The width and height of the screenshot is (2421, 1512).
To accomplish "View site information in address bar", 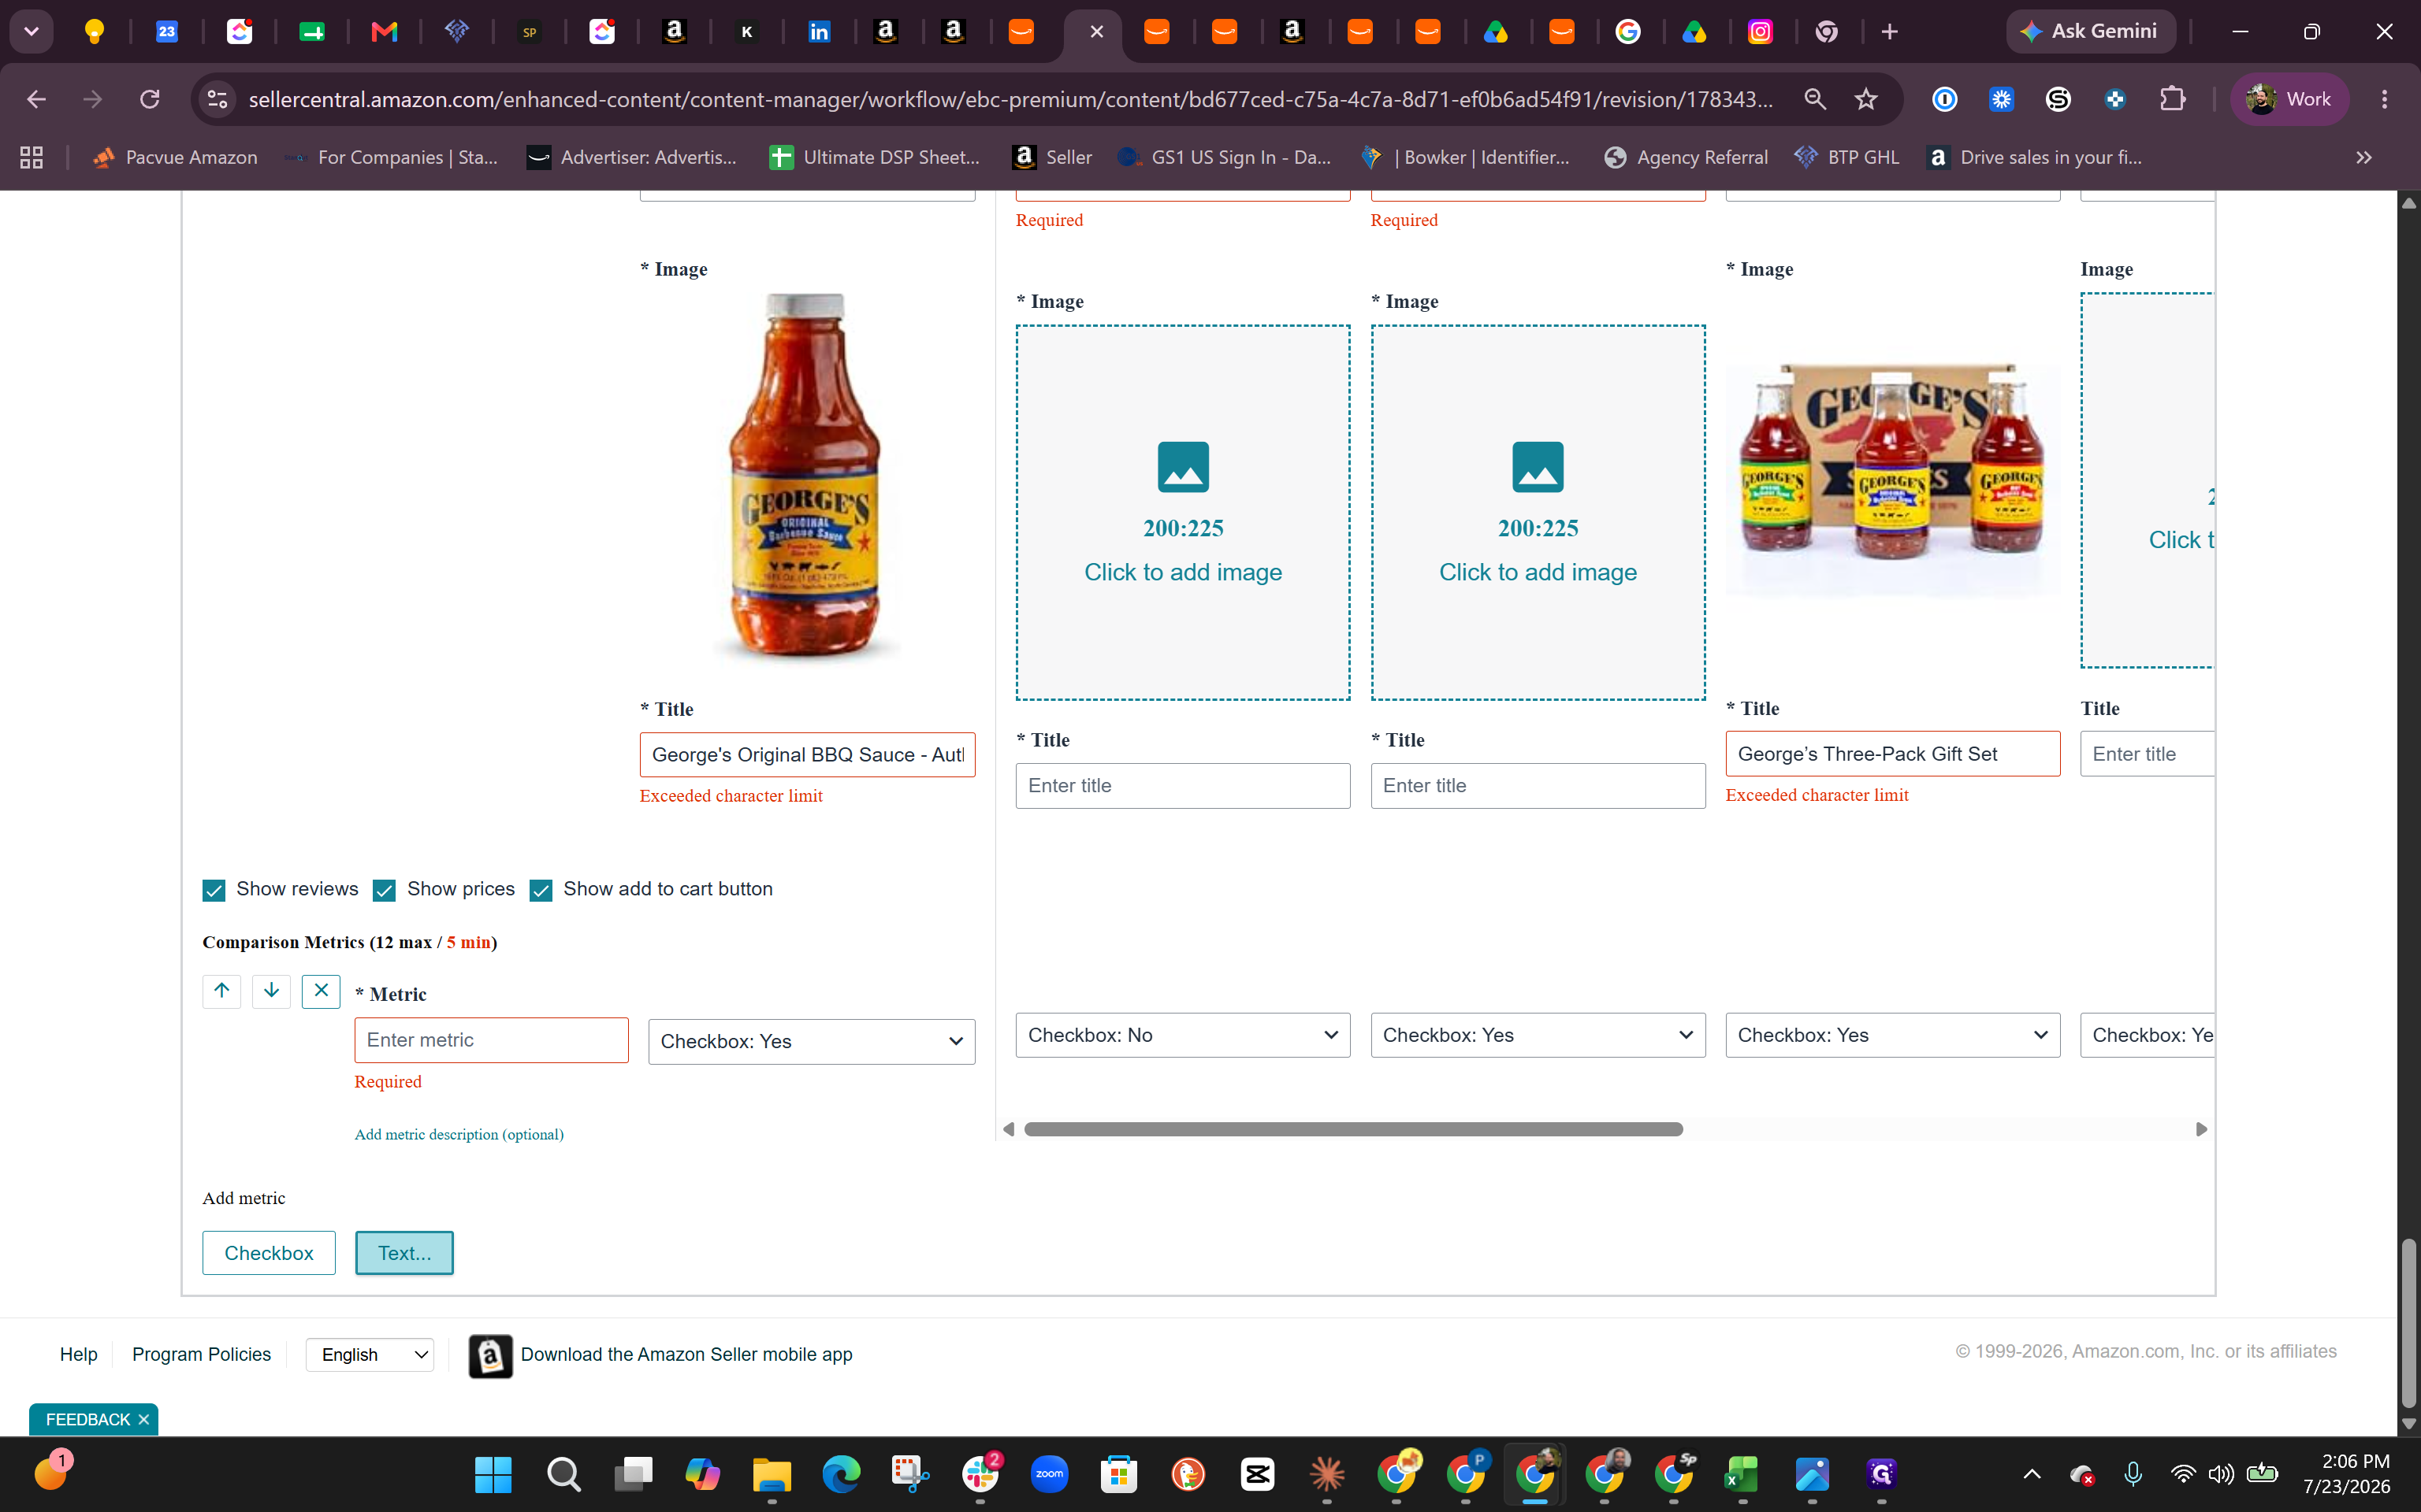I will [217, 99].
